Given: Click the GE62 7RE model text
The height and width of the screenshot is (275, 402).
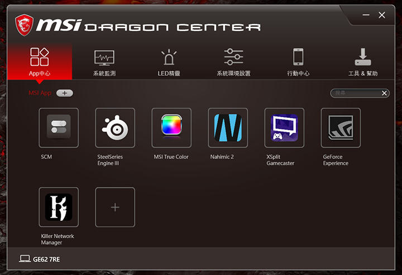Looking at the screenshot, I should point(46,259).
